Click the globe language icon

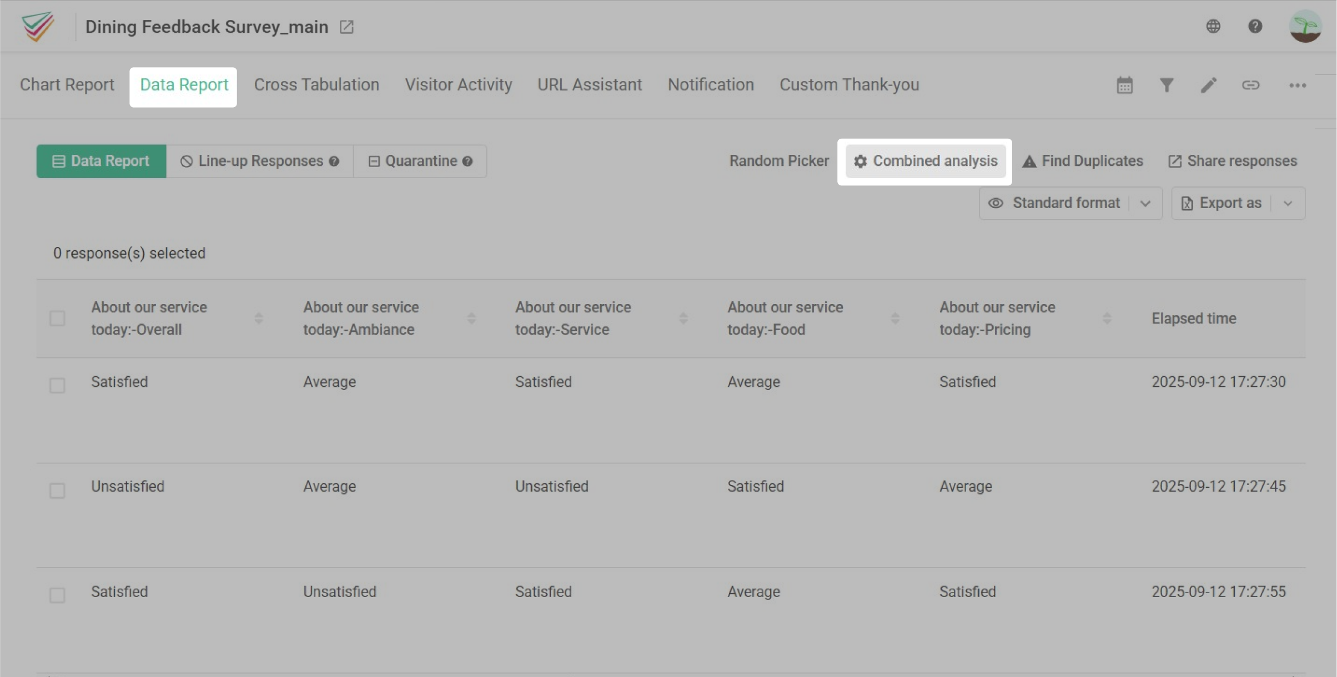[x=1213, y=26]
